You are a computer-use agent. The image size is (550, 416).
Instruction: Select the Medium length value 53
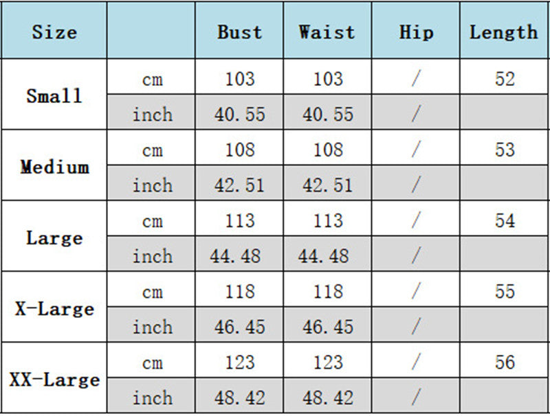coord(505,150)
